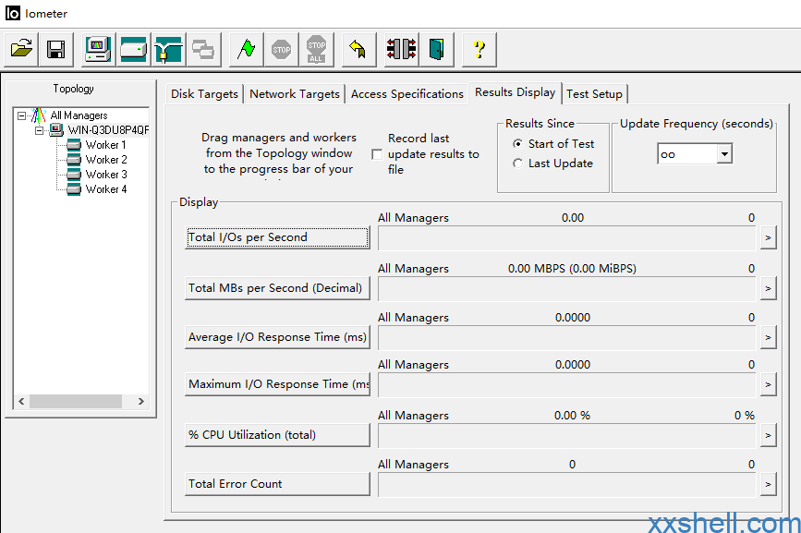This screenshot has height=533, width=801.
Task: Select the Results Display tab
Action: [515, 92]
